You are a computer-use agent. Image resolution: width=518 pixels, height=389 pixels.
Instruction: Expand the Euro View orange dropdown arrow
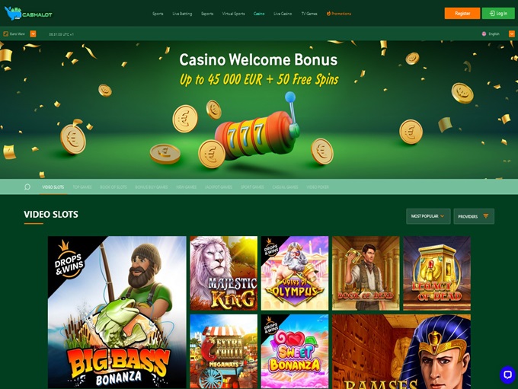pyautogui.click(x=33, y=33)
